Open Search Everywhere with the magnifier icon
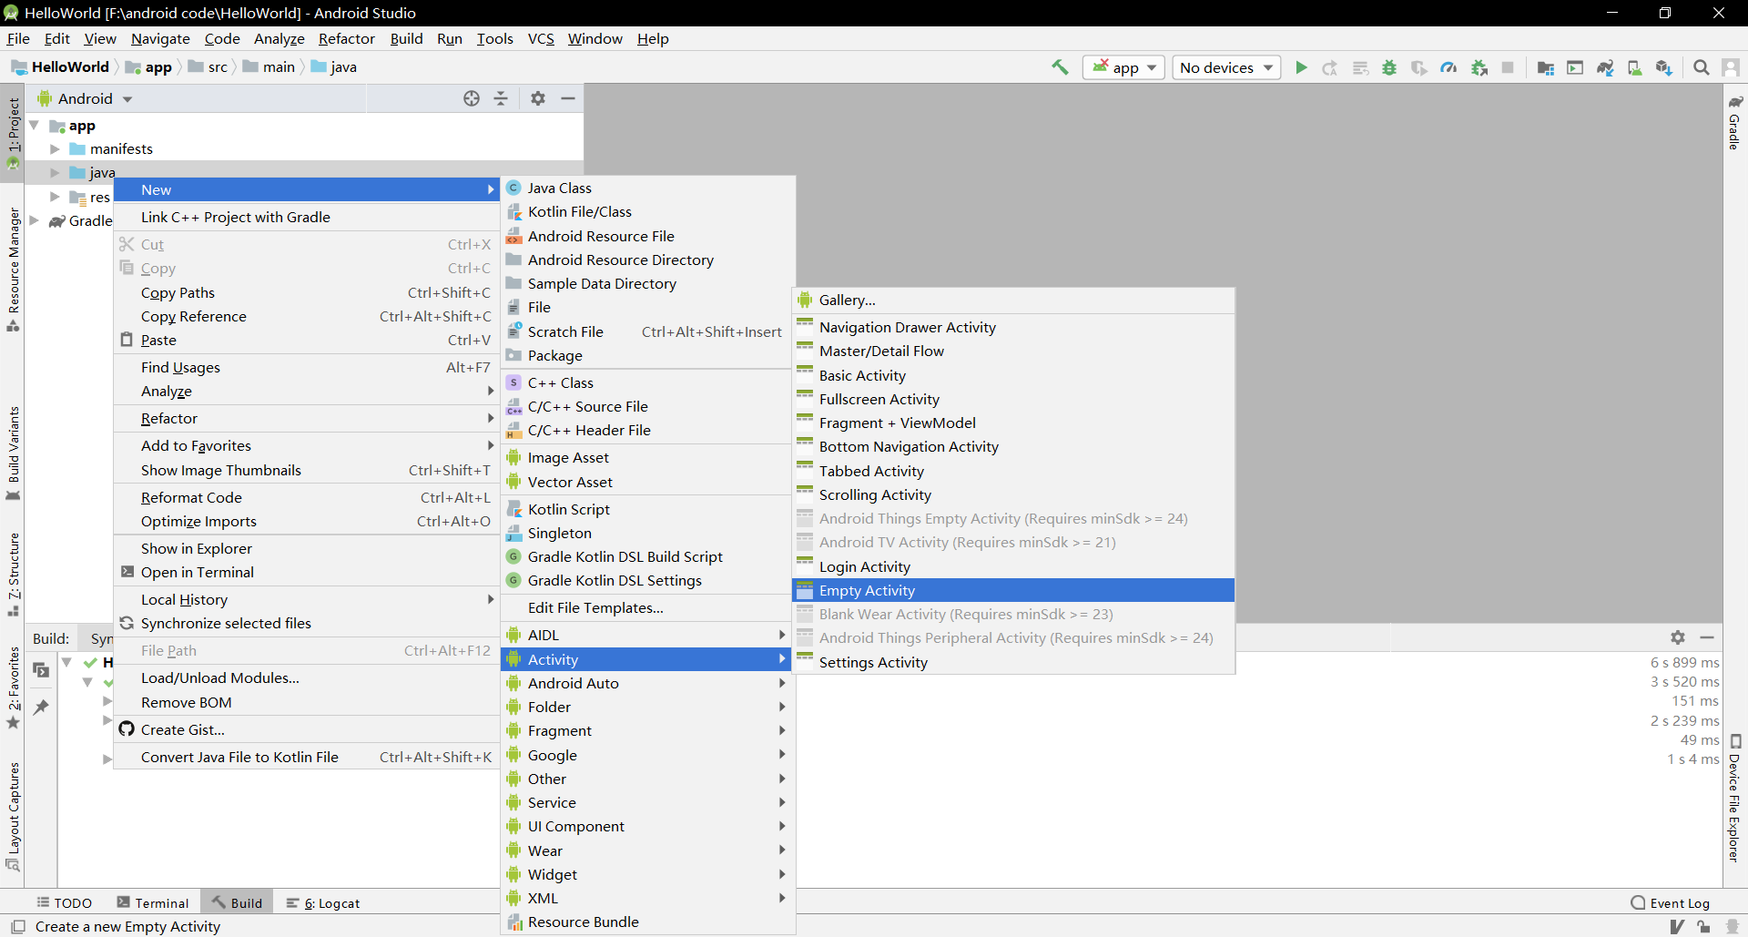 point(1701,66)
